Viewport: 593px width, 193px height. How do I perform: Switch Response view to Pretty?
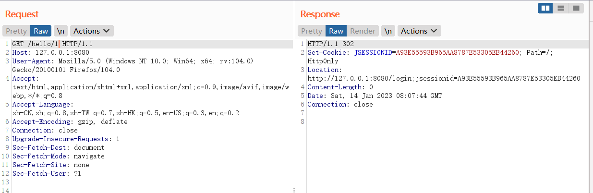tap(312, 31)
